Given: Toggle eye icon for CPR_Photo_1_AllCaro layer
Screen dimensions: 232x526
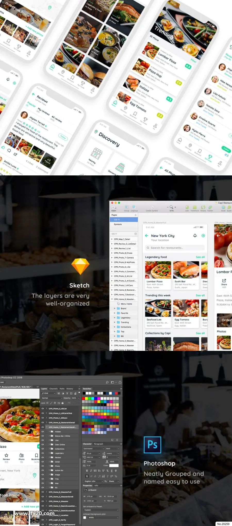Looking at the screenshot, I should click(x=43, y=418).
